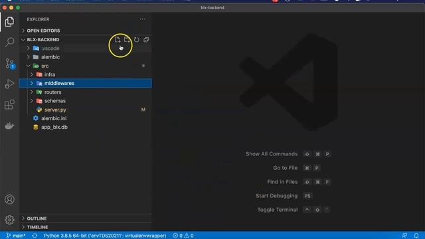The image size is (425, 239).
Task: Open the Accounts menu icon
Action: tap(9, 199)
